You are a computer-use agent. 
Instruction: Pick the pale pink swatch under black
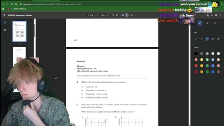[x=196, y=60]
